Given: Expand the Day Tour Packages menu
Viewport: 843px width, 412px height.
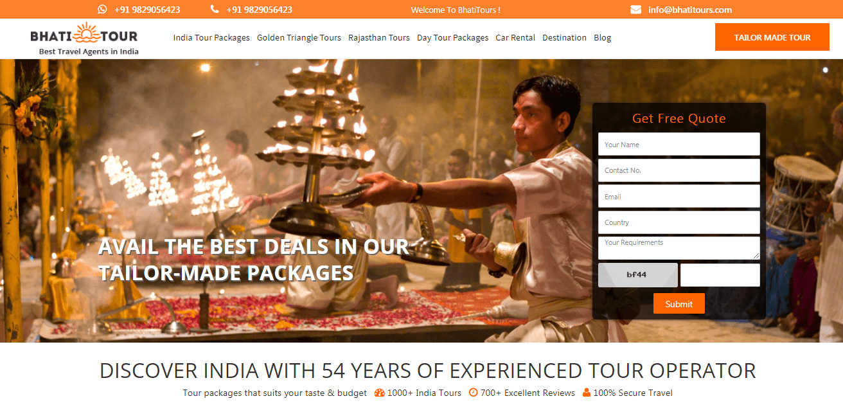Looking at the screenshot, I should coord(452,38).
